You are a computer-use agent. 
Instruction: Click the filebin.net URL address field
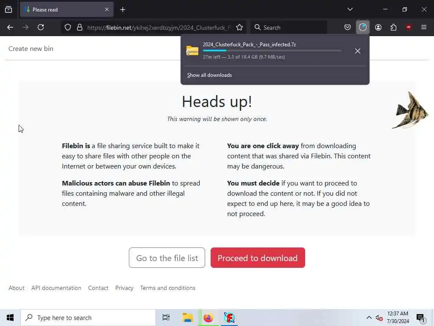pyautogui.click(x=159, y=28)
